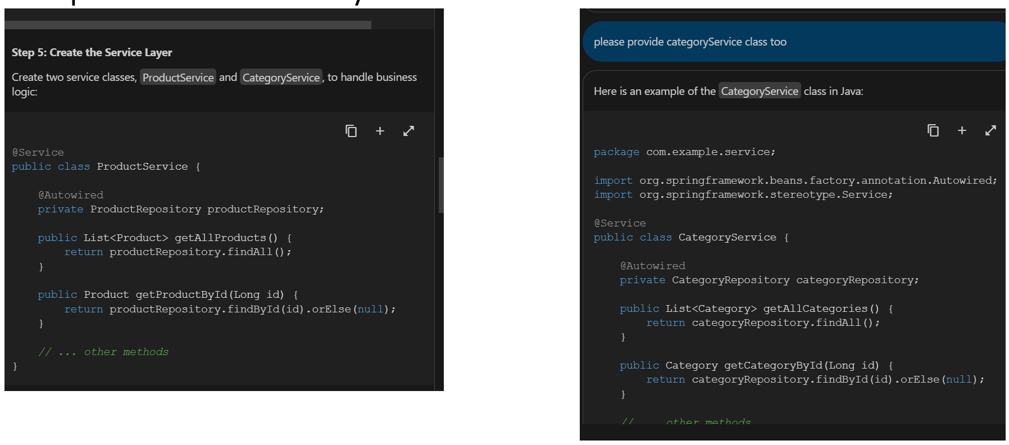
Task: Click the vertical scrollbar in left chat panel
Action: pyautogui.click(x=441, y=185)
